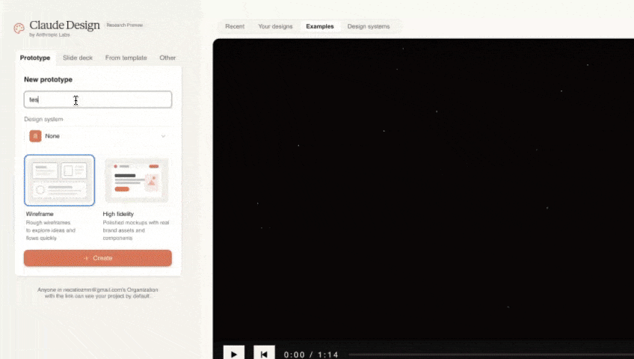634x359 pixels.
Task: Click the Research Preview badge
Action: [x=125, y=25]
